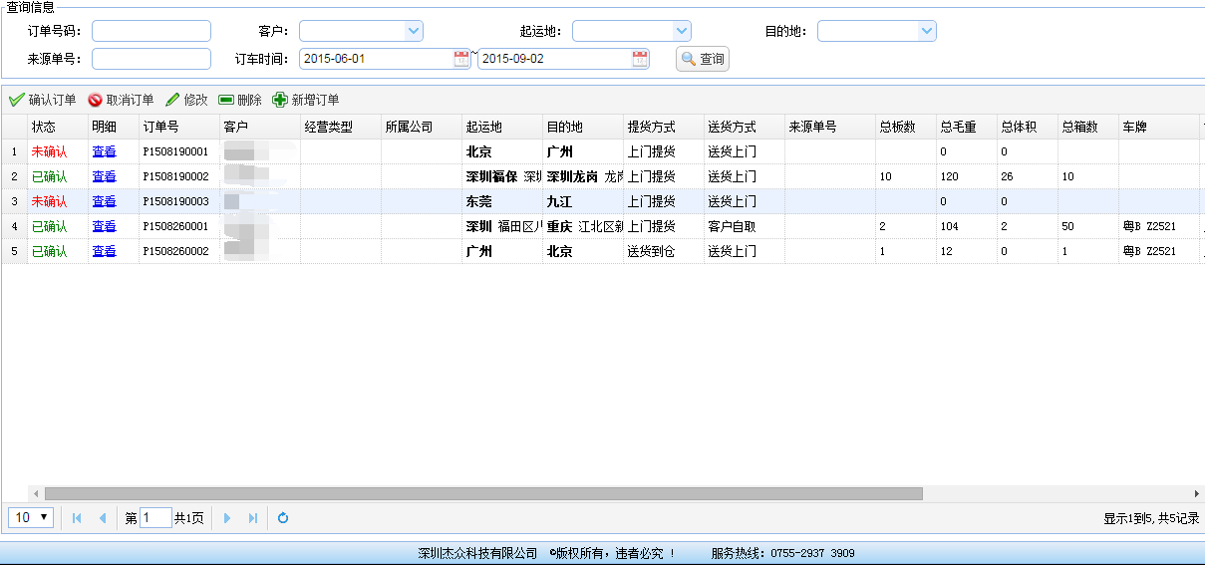
Task: Go to the last page of results
Action: point(253,518)
